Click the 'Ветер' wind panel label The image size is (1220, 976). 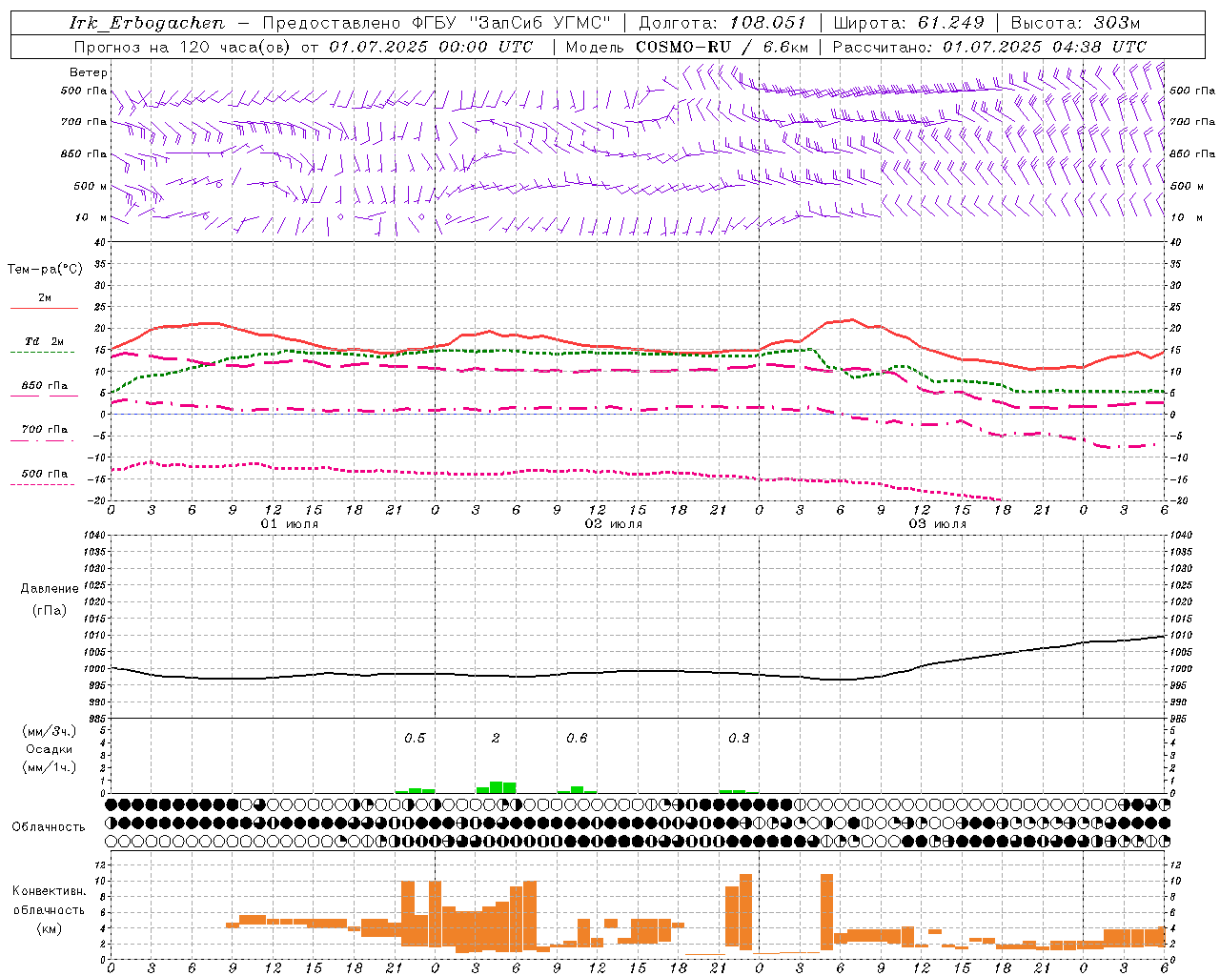click(x=89, y=72)
